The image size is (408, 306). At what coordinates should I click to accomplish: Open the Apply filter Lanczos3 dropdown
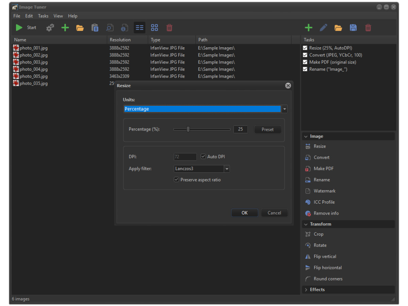coord(202,169)
